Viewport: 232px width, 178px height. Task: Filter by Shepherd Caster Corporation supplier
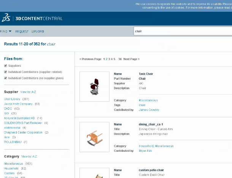[23, 132]
